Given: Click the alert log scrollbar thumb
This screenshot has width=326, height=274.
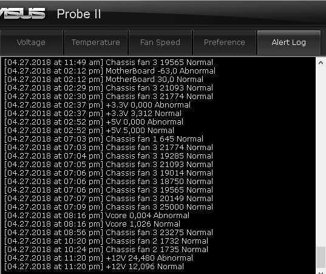Looking at the screenshot, I should [321, 258].
